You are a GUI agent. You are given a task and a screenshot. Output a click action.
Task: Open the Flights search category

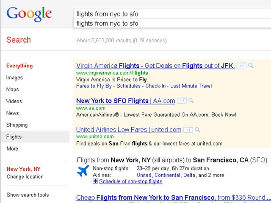[x=14, y=137]
